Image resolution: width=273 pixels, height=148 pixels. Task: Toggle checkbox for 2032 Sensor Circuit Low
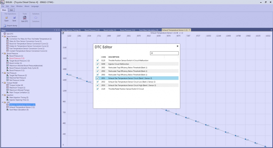pos(98,82)
